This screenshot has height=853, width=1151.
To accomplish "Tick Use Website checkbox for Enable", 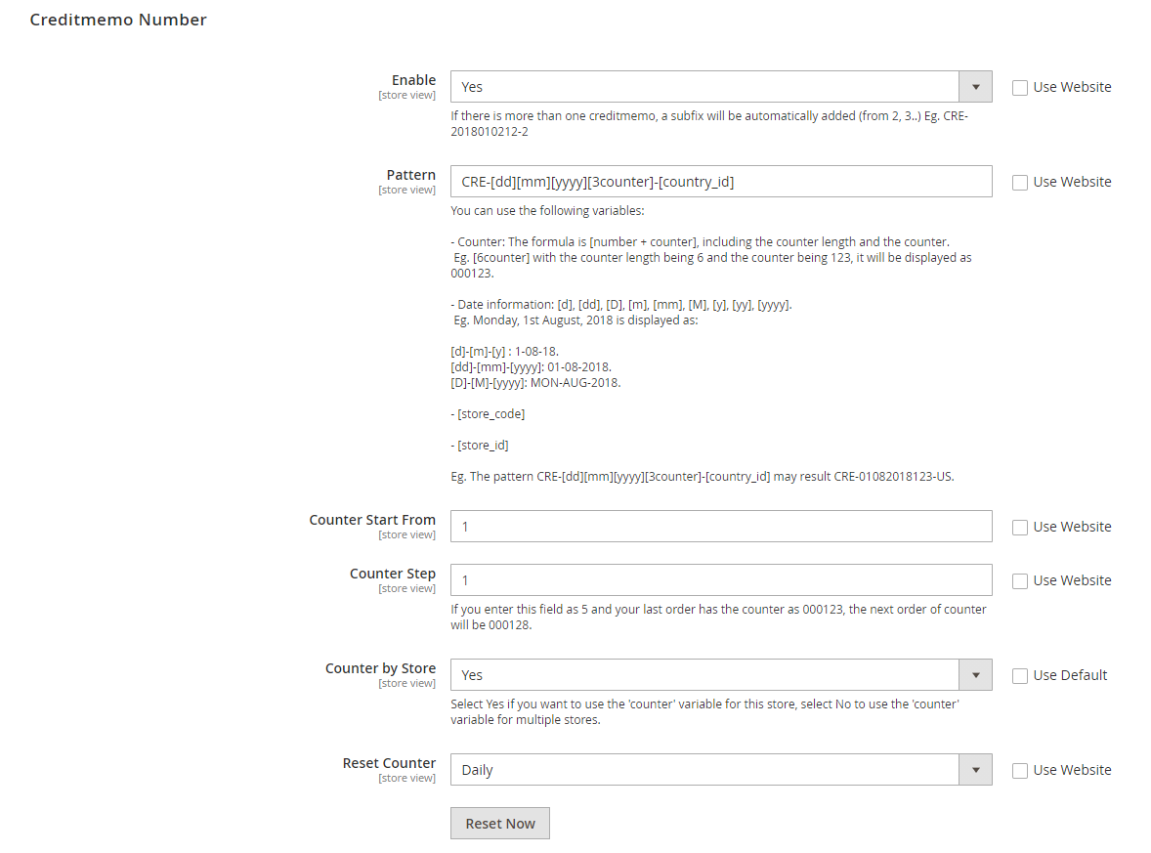I will (1020, 87).
